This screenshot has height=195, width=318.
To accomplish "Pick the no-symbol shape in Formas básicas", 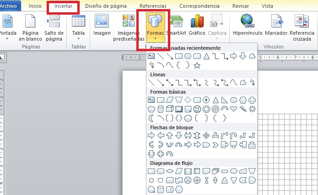I will tap(216, 109).
